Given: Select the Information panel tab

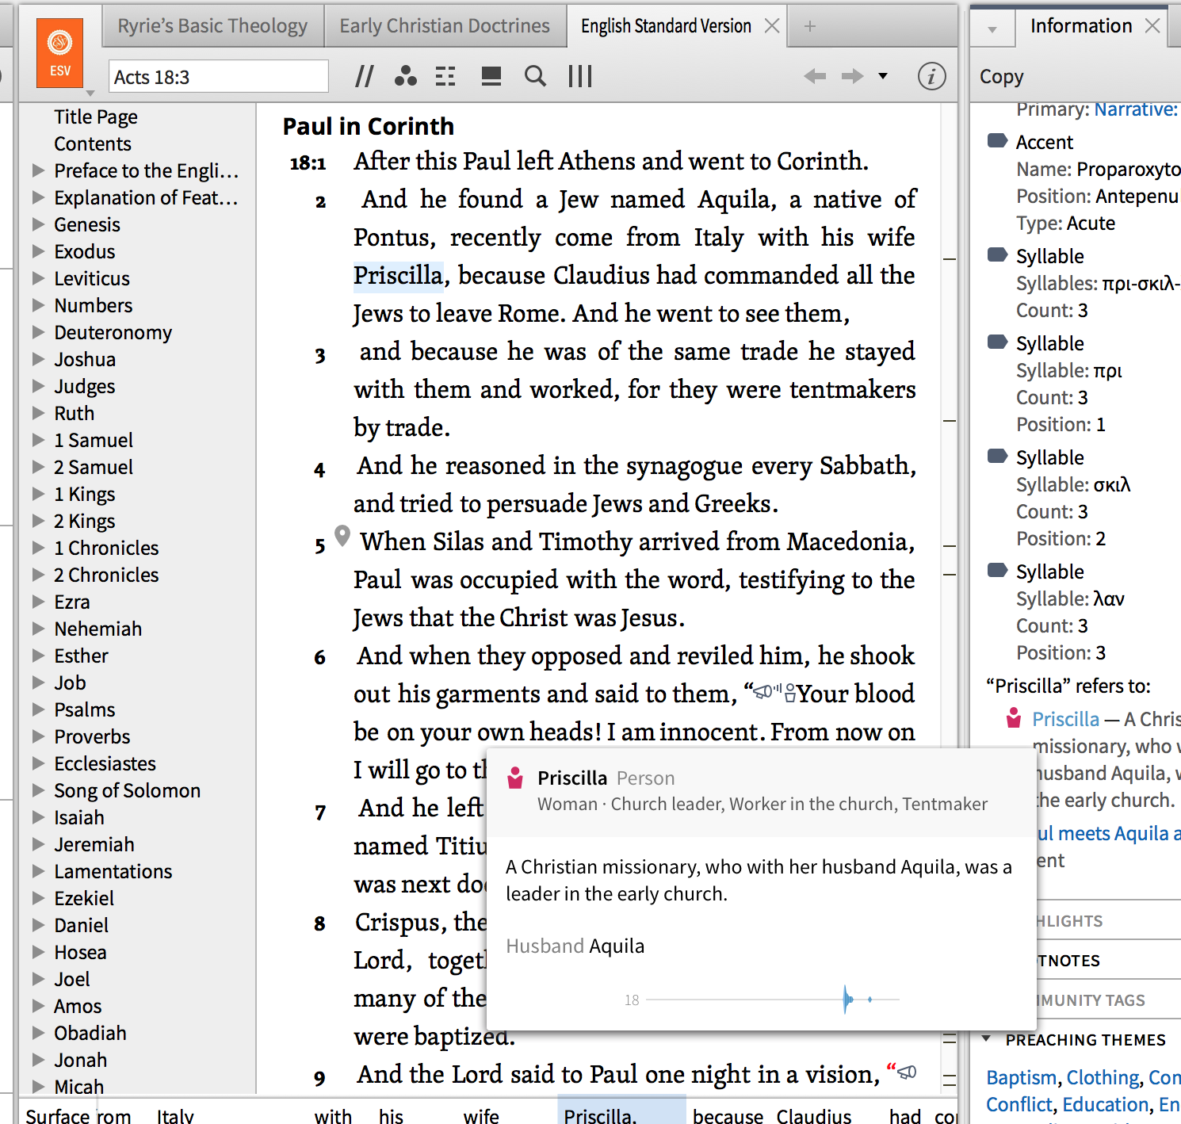Looking at the screenshot, I should click(1081, 26).
